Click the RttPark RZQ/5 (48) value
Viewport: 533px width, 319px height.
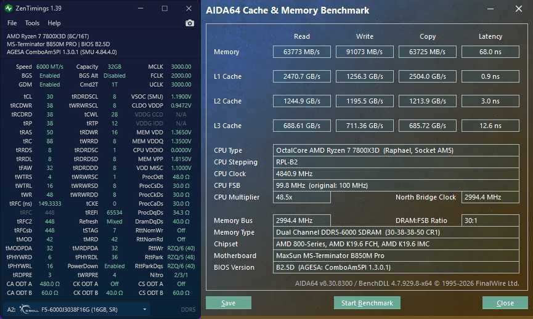coord(181,257)
